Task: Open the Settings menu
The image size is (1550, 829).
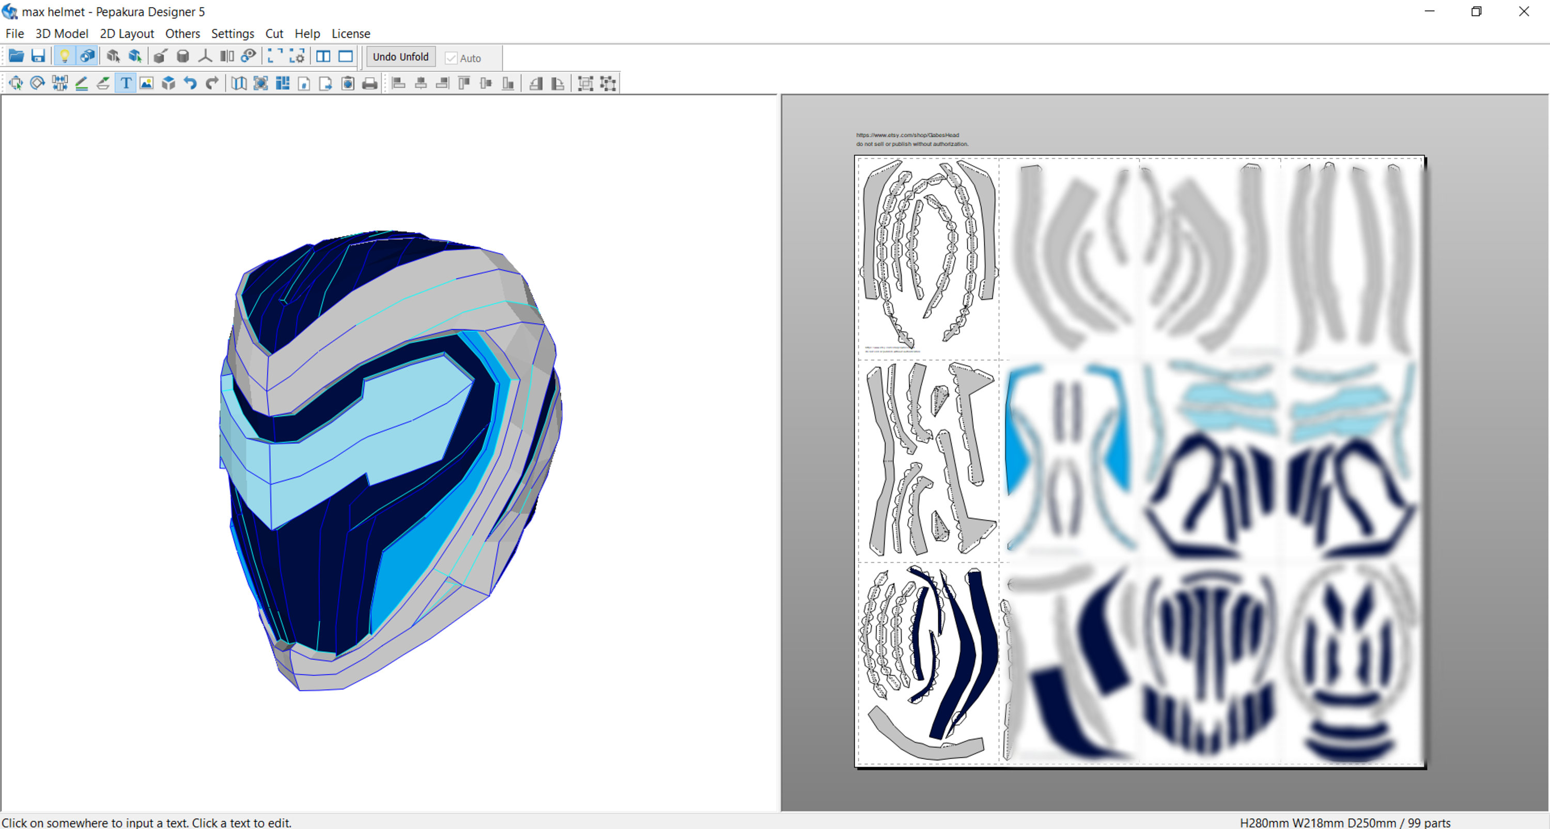Action: click(x=233, y=34)
